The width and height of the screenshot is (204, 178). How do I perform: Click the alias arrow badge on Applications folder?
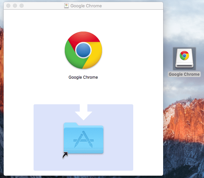pos(65,155)
